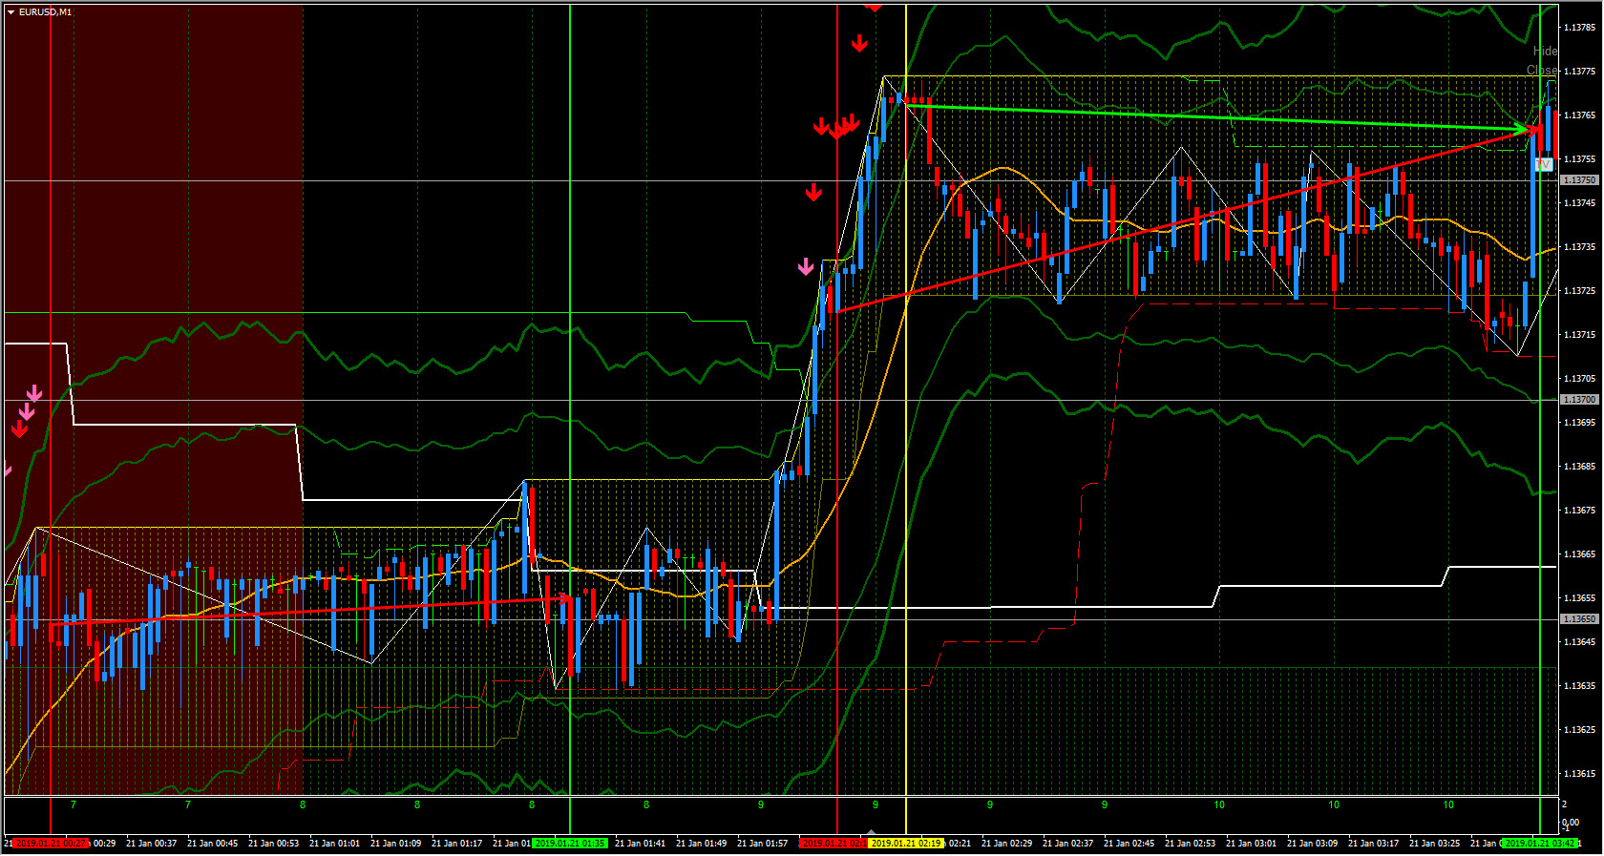Viewport: 1604px width, 856px height.
Task: Click the 1.13645 price scale value
Action: click(1580, 642)
